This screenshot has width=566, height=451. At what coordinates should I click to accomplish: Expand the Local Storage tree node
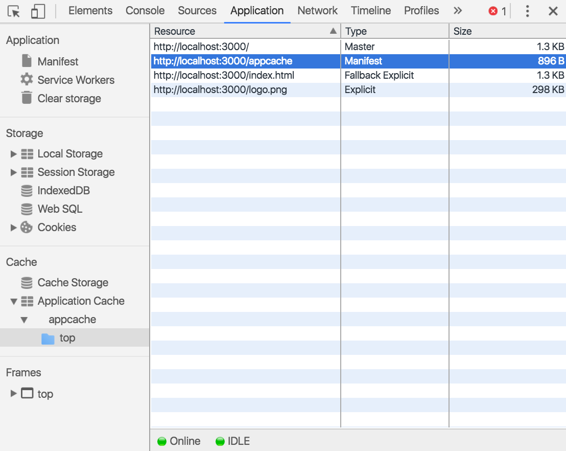click(x=14, y=154)
